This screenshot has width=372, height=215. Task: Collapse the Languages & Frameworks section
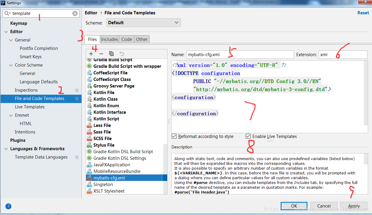[7, 148]
